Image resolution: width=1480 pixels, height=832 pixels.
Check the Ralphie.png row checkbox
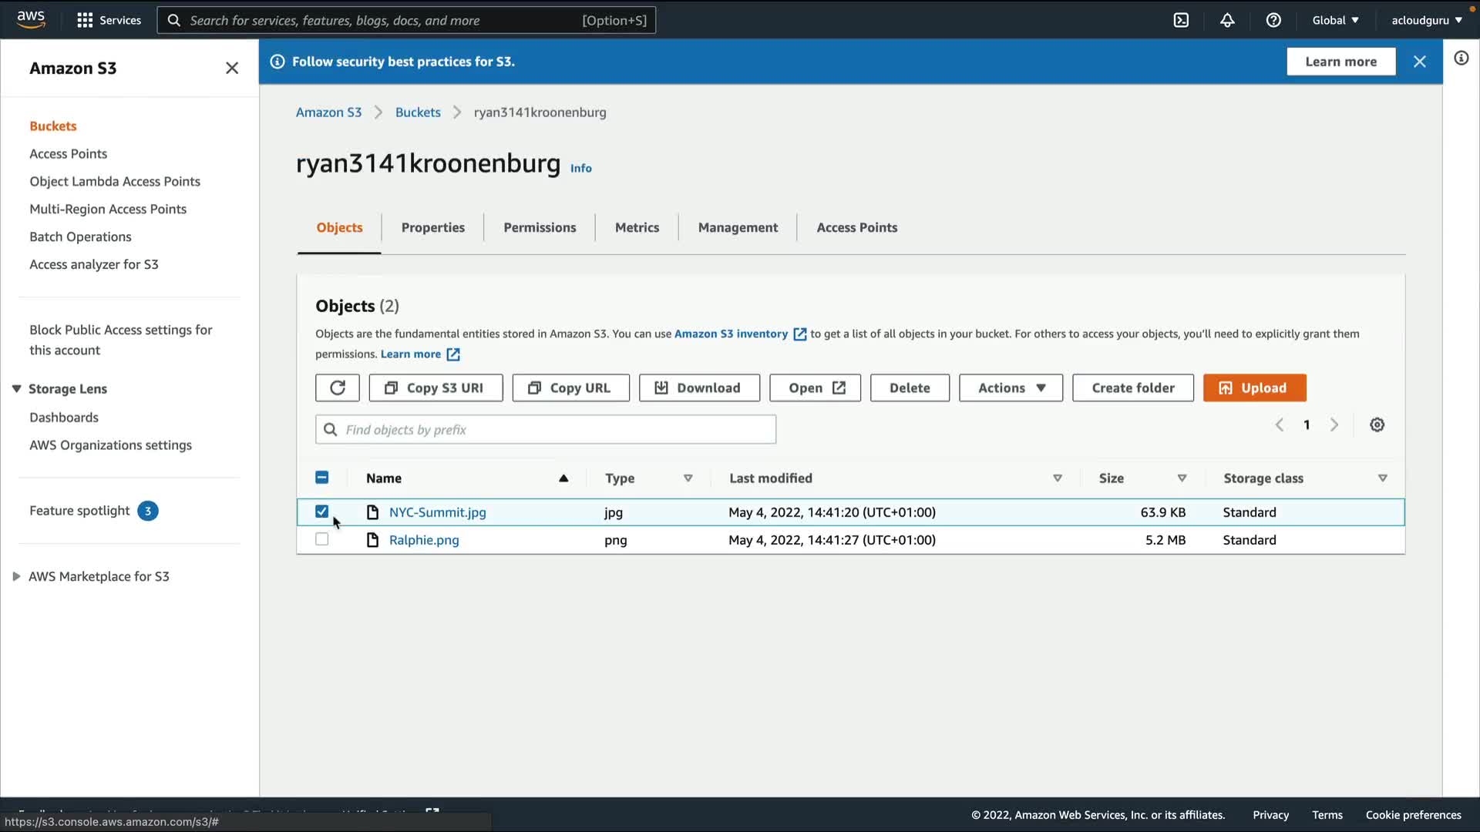tap(322, 539)
